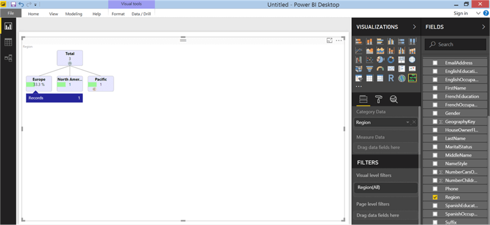Open the Analytics magnifier pane
The height and width of the screenshot is (225, 490).
pyautogui.click(x=394, y=99)
